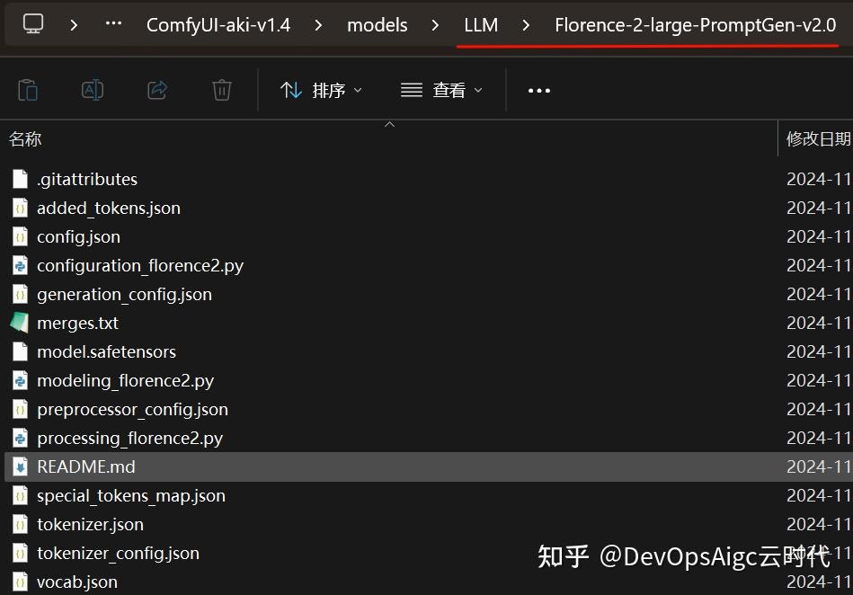Navigate to the models breadcrumb folder

(x=377, y=24)
